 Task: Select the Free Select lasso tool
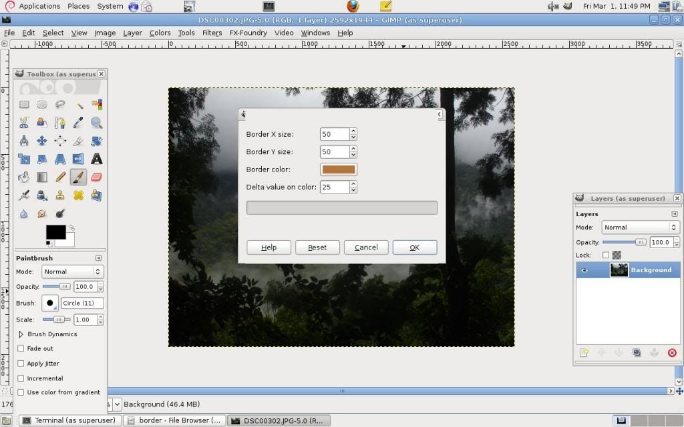pyautogui.click(x=60, y=104)
